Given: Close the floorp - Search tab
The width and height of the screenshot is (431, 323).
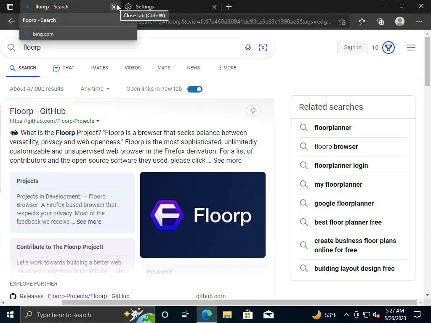Looking at the screenshot, I should tap(114, 7).
